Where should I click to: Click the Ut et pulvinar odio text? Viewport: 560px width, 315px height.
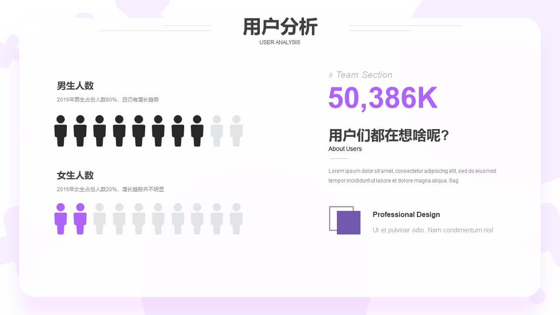433,230
